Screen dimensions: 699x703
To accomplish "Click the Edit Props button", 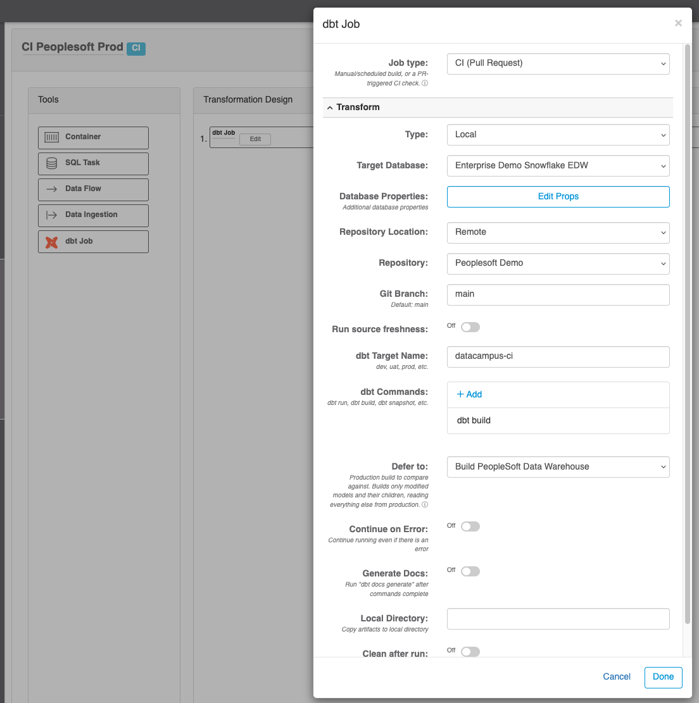I will coord(558,197).
